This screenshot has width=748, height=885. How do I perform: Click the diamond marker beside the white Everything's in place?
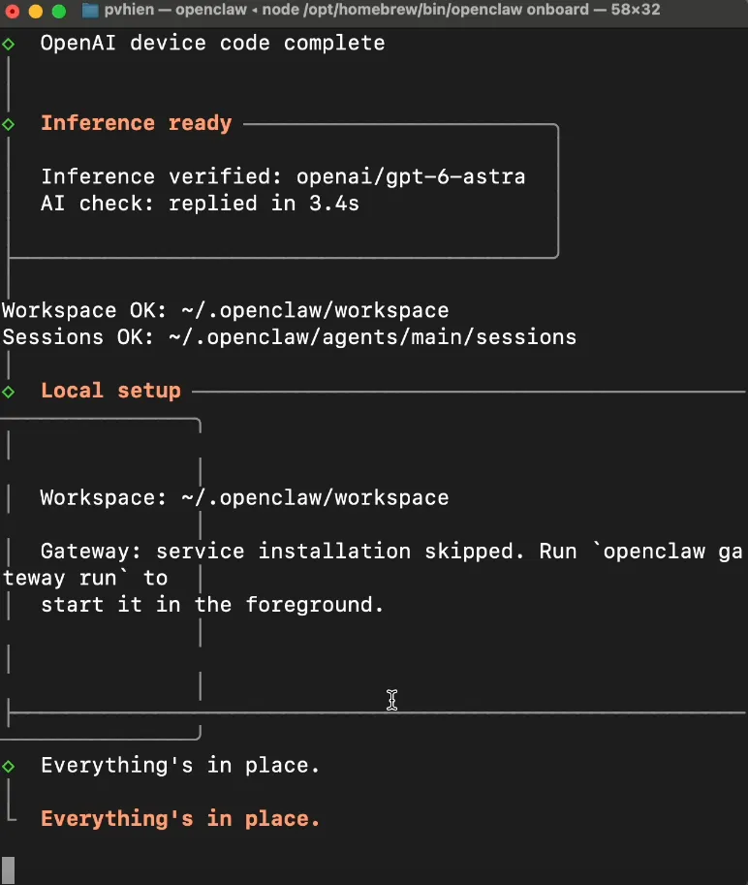(9, 766)
